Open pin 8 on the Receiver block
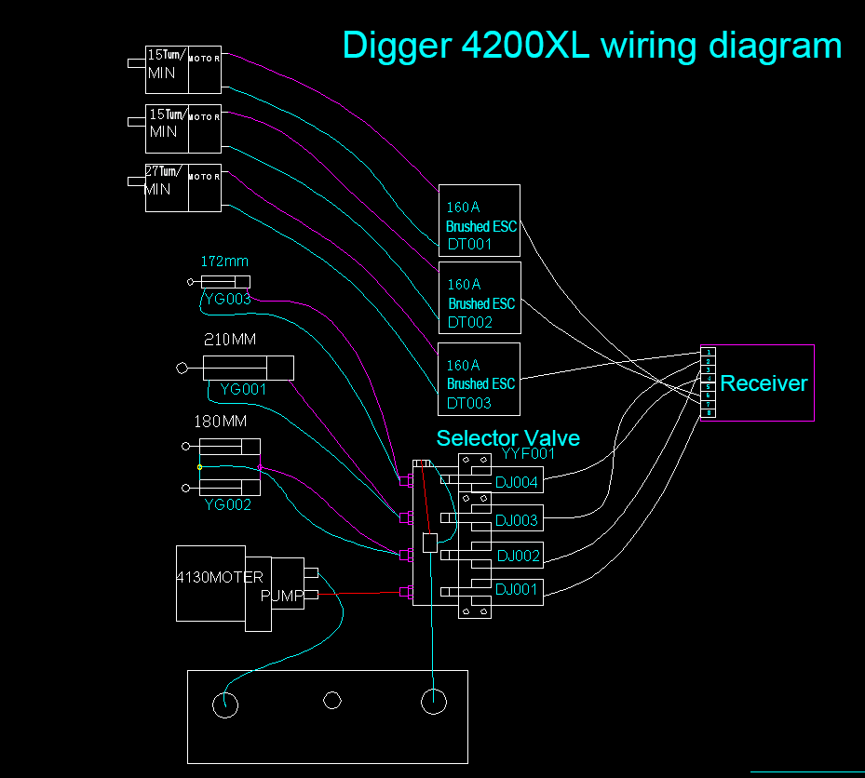 click(x=708, y=412)
